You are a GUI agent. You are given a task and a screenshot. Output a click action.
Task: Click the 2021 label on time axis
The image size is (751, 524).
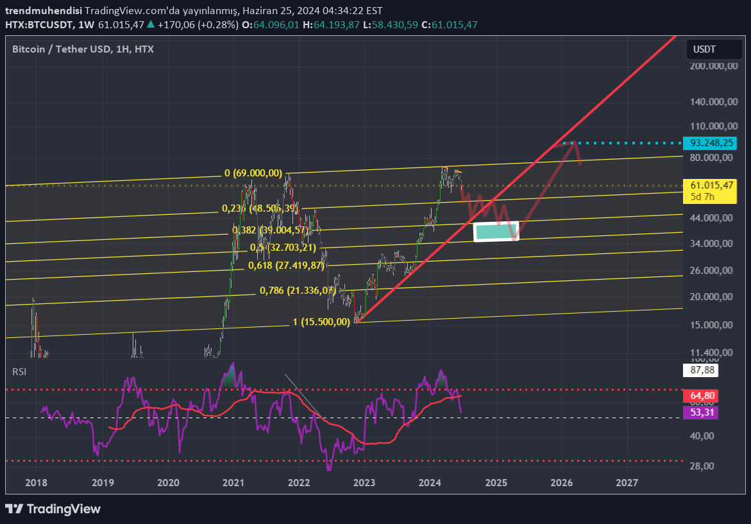coord(233,482)
